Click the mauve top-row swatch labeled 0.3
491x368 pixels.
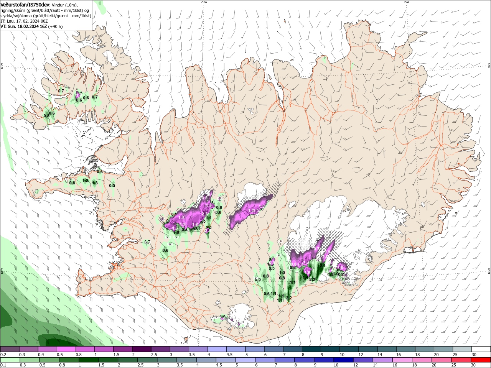click(29, 349)
